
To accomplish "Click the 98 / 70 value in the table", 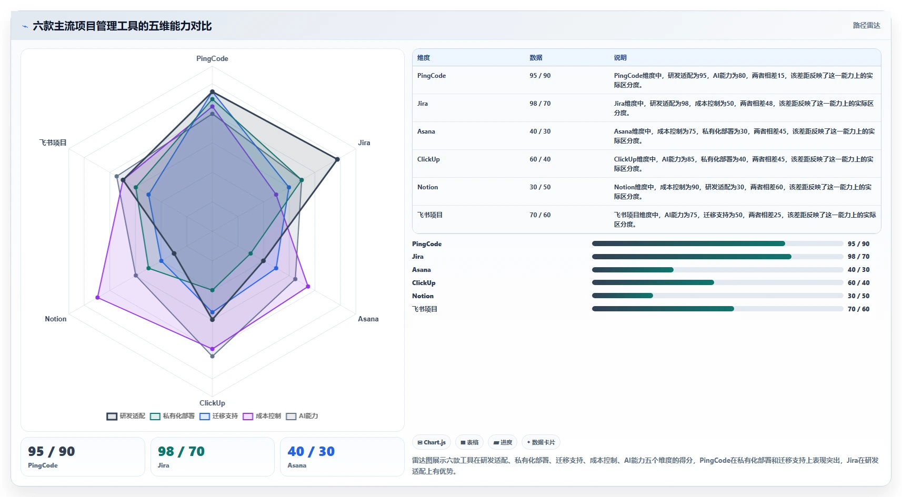I will click(x=540, y=104).
